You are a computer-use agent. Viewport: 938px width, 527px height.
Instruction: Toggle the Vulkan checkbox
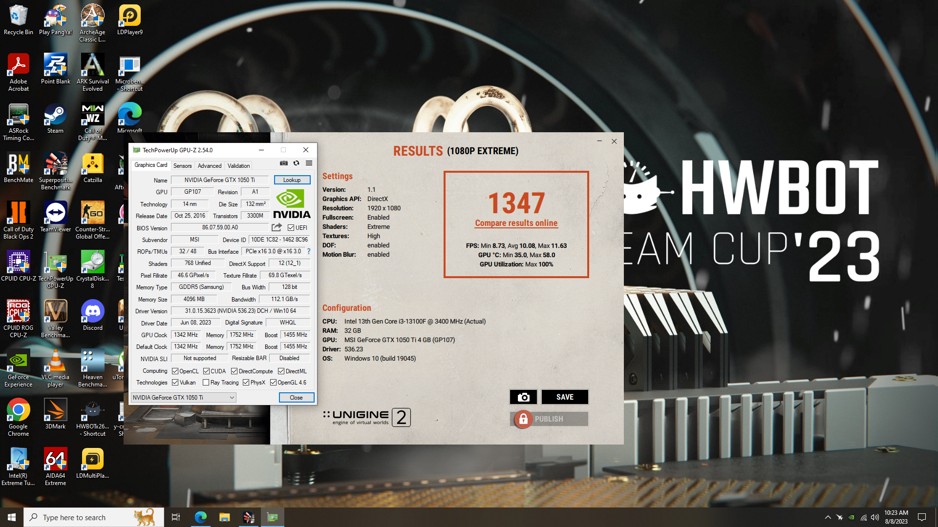tap(175, 383)
